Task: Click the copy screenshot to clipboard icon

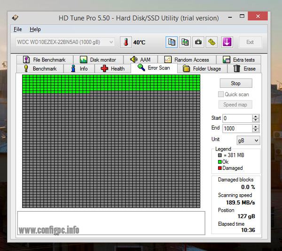Action: pos(185,42)
